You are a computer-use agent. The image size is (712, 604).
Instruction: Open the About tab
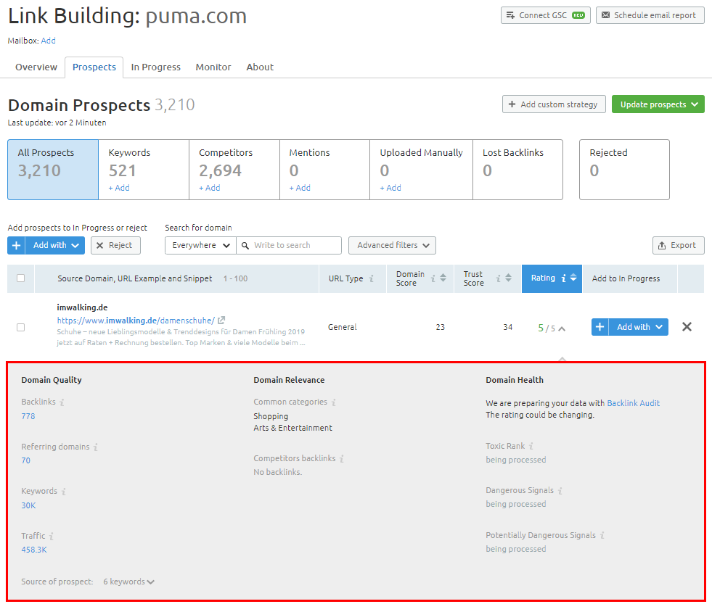tap(260, 67)
